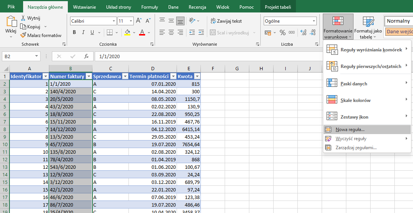413x213 pixels.
Task: Open Zarządzaj regułami from the menu
Action: [356, 147]
